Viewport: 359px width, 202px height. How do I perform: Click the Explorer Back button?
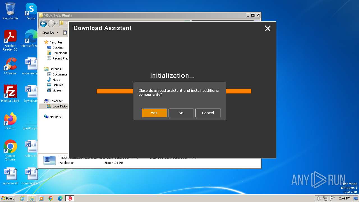(x=43, y=23)
